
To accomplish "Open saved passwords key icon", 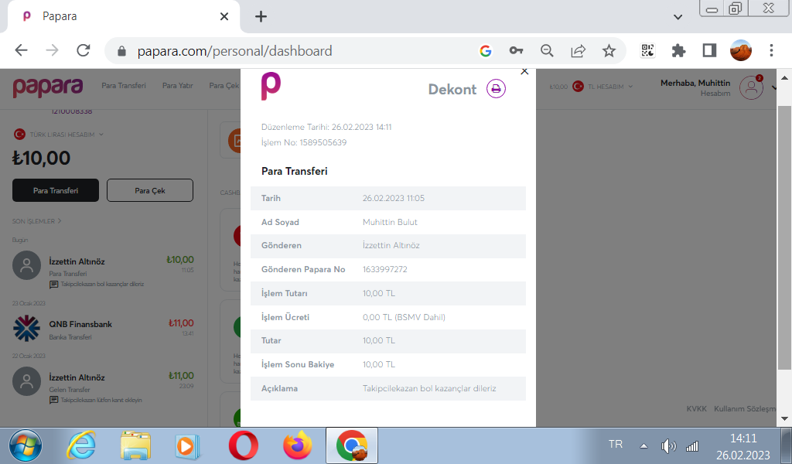I will click(x=516, y=50).
